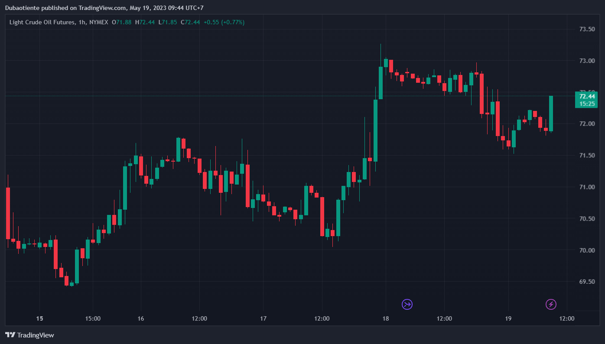Viewport: 605px width, 344px height.
Task: Select date 16 on the time axis
Action: [x=140, y=318]
